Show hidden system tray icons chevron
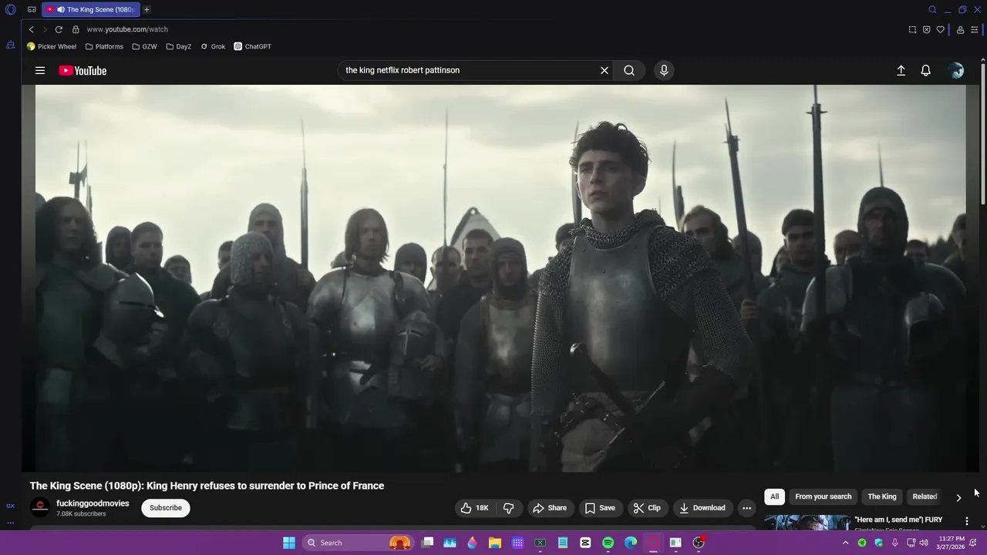Screen dimensions: 987x555 click(x=845, y=543)
